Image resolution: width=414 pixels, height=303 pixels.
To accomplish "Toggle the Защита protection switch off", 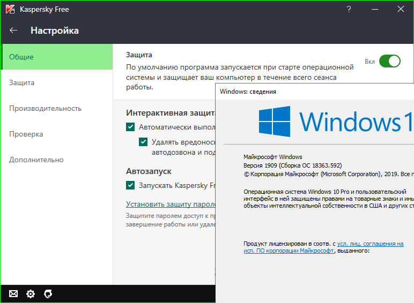I will pyautogui.click(x=390, y=61).
